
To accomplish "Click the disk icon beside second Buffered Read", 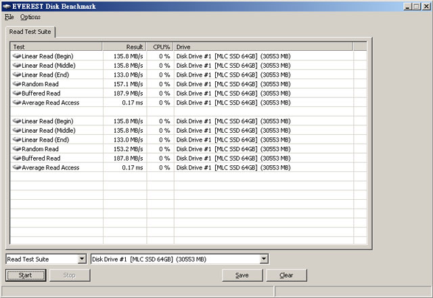I will [x=17, y=158].
